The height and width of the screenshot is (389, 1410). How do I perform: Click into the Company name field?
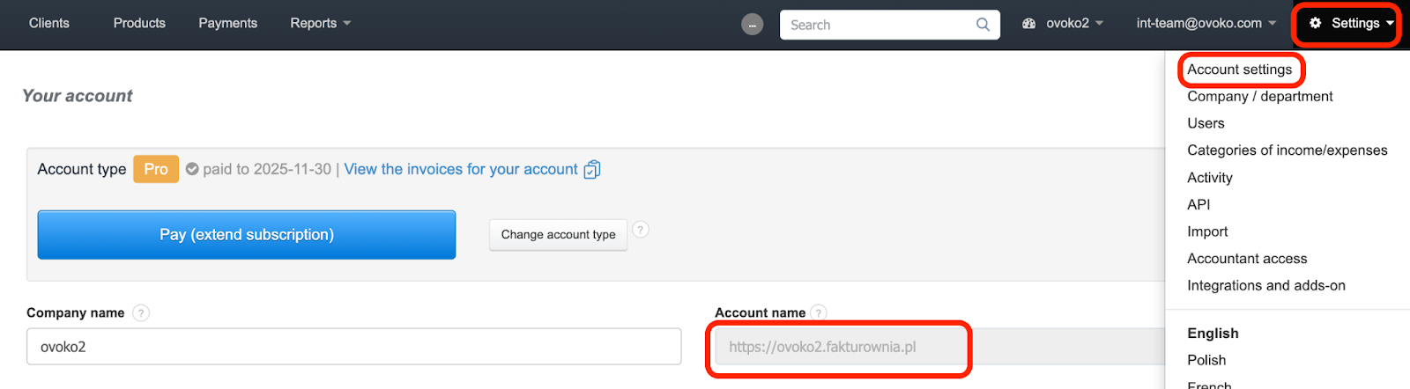point(353,347)
